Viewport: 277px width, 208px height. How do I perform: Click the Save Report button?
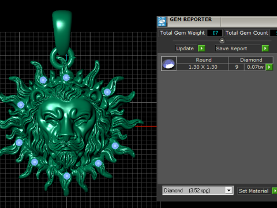point(238,49)
